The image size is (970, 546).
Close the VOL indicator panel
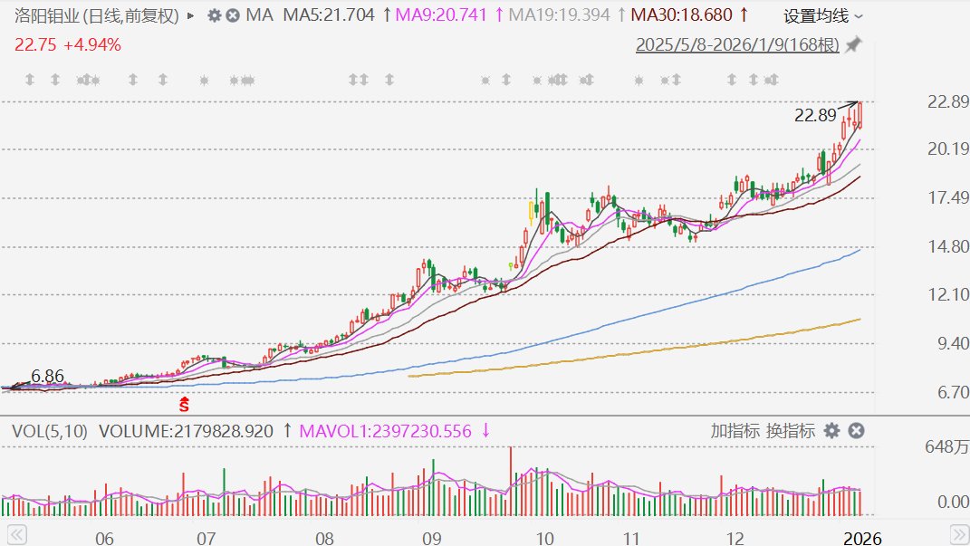pos(856,431)
